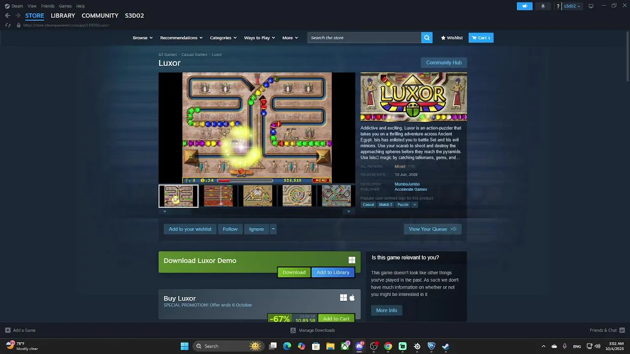Click the question mark help icon
This screenshot has width=630, height=354.
(x=558, y=6)
